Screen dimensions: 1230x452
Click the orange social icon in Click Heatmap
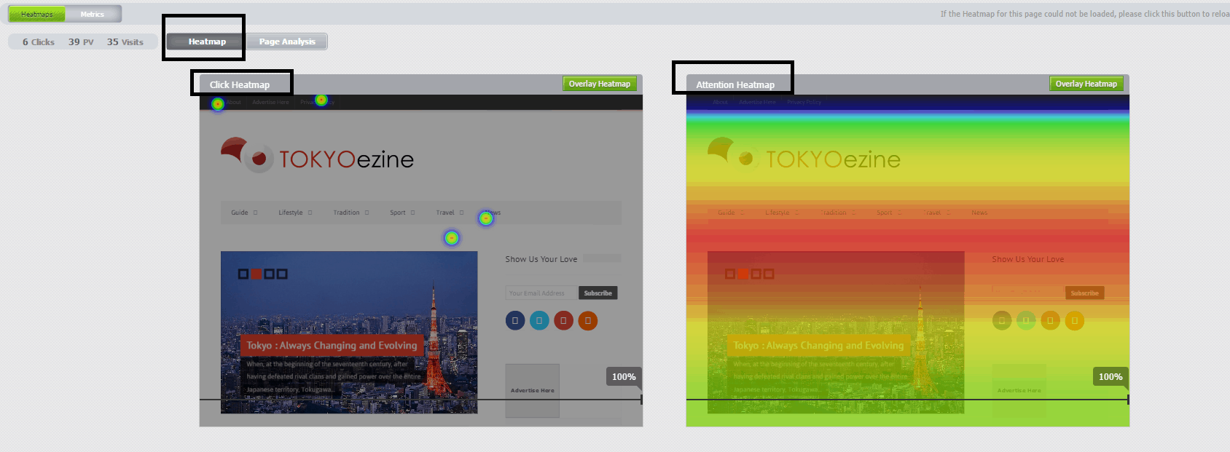coord(587,320)
